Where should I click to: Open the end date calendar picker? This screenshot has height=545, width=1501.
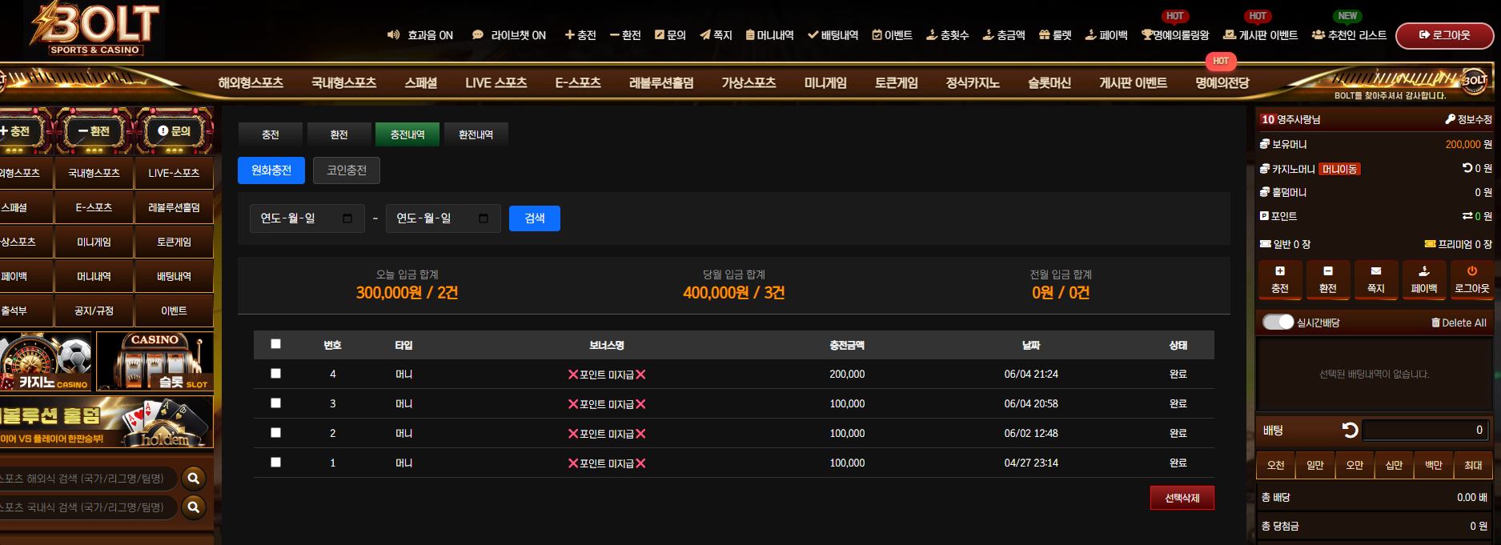484,218
